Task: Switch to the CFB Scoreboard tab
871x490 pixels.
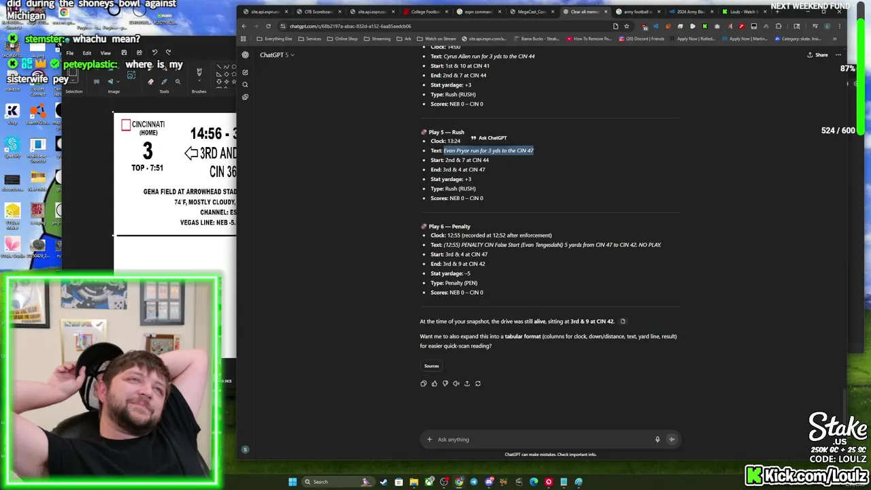Action: tap(320, 12)
